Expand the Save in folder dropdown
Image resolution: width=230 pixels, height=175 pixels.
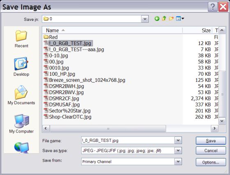click(145, 19)
